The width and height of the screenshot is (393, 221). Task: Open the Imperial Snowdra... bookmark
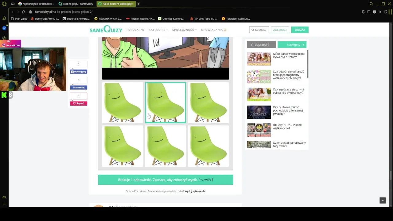tap(76, 19)
